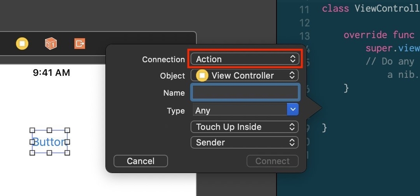Click the orange Exit icon
420x196 pixels.
pyautogui.click(x=80, y=43)
